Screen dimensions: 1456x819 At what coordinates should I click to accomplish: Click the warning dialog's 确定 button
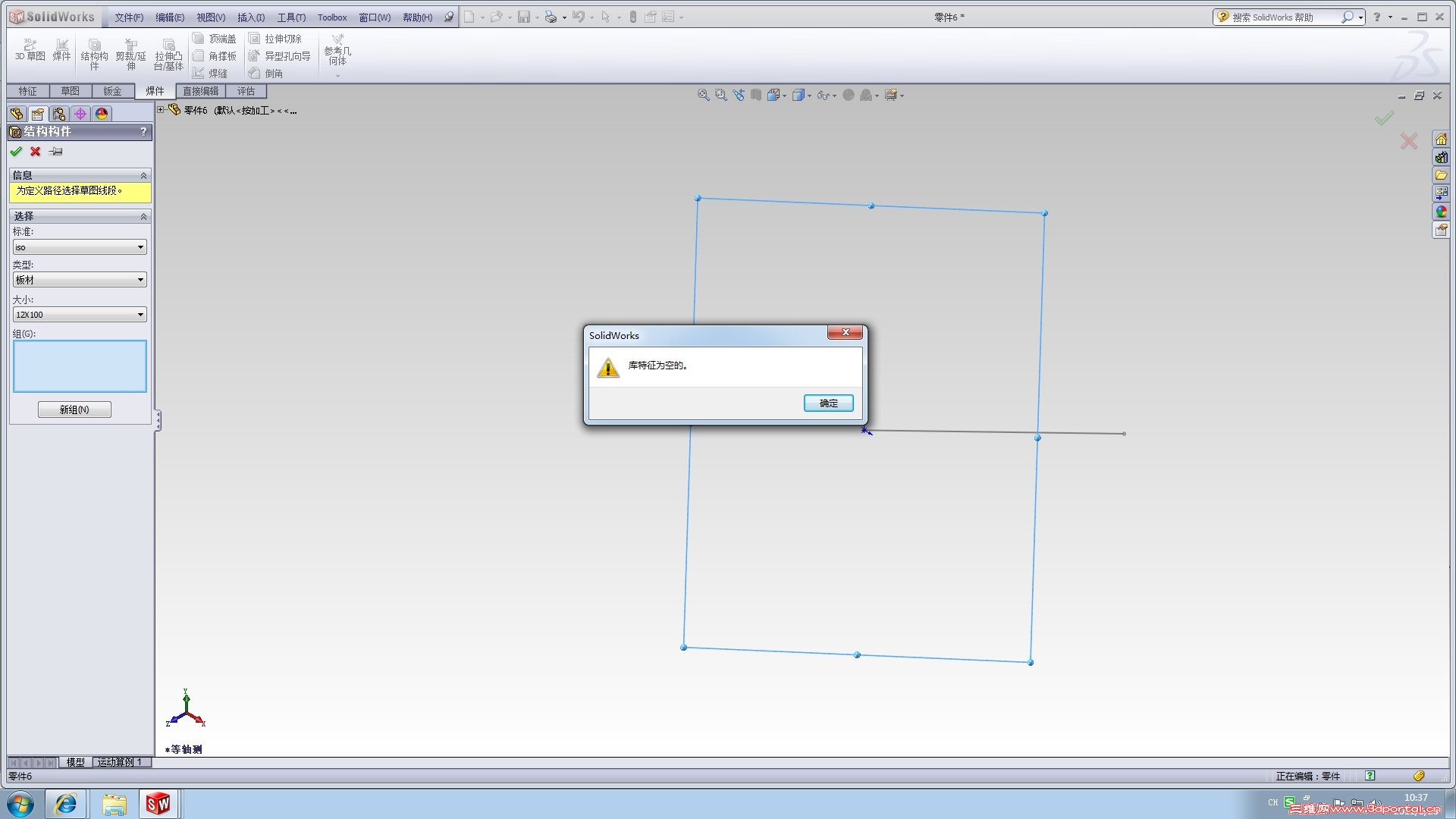(828, 403)
